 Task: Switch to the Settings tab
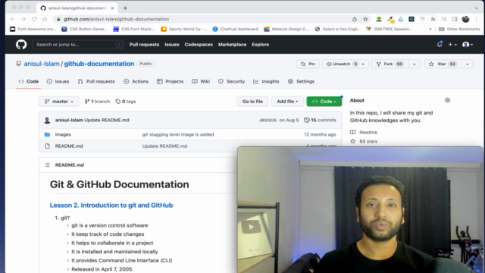(x=301, y=81)
